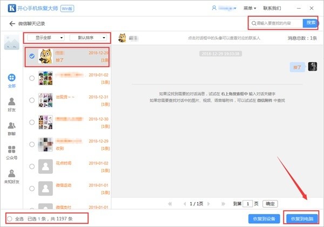
Task: Expand the user account dropdown arrow
Action: [235, 8]
